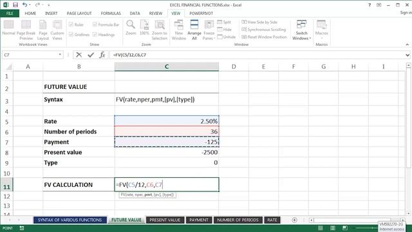The width and height of the screenshot is (412, 232).
Task: Add a new sheet with plus icon
Action: 294,220
